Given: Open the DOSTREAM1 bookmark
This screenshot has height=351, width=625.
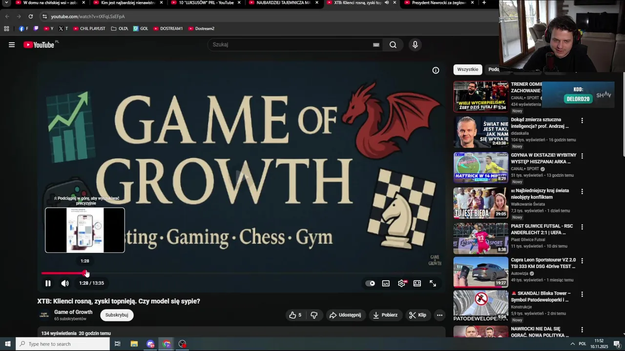Looking at the screenshot, I should click(168, 29).
